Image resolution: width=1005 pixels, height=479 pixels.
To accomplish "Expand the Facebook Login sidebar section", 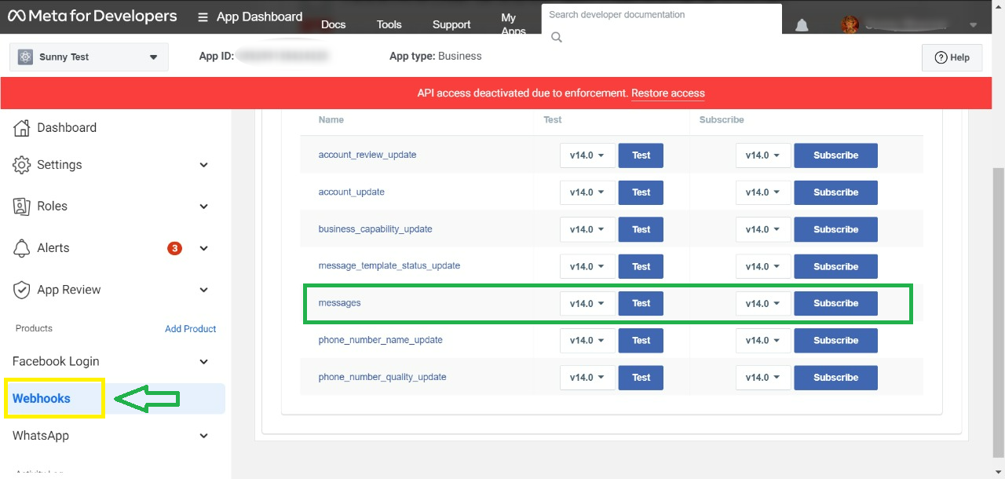I will [203, 362].
